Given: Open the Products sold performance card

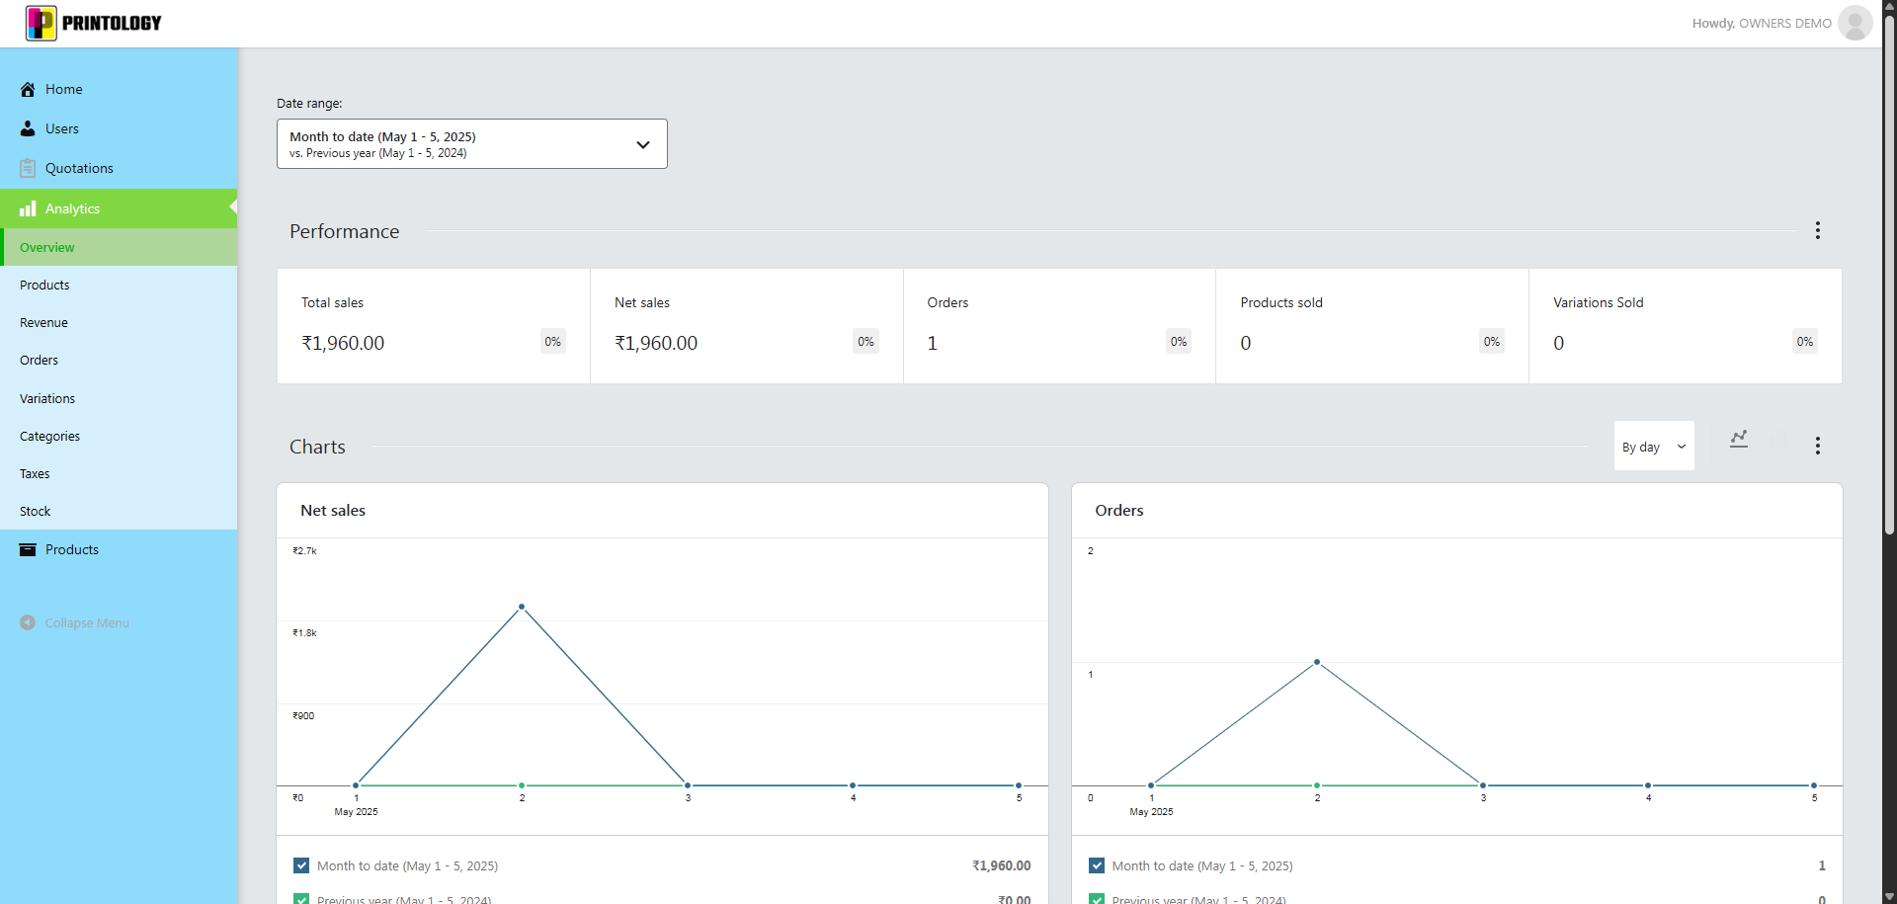Looking at the screenshot, I should point(1372,326).
